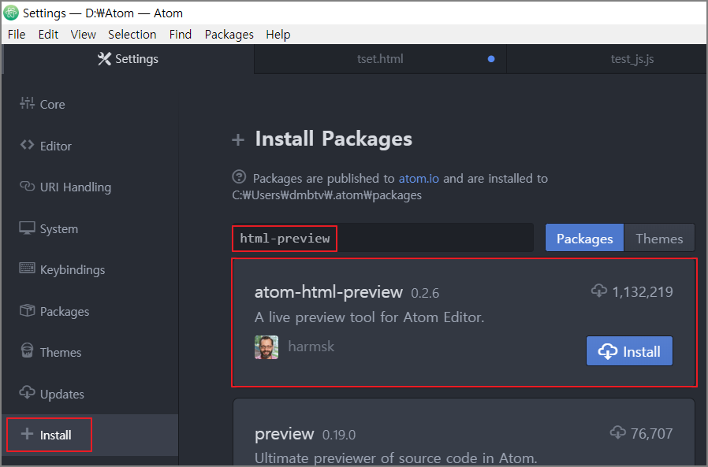
Task: Open the Find menu
Action: pyautogui.click(x=181, y=35)
